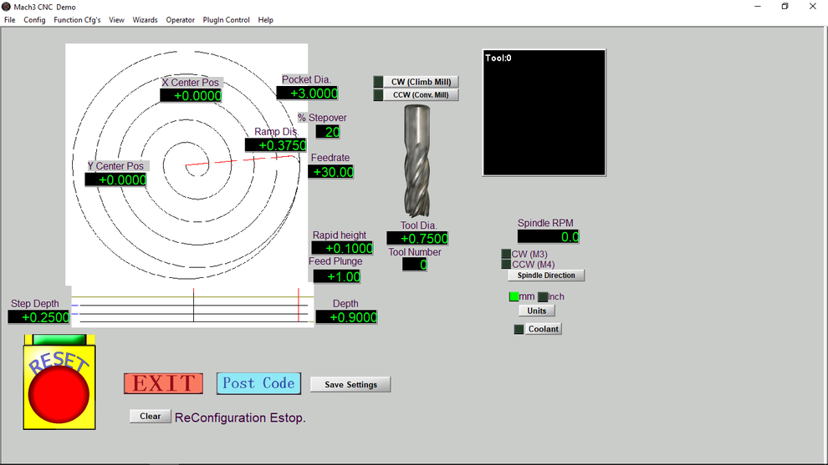
Task: Click the Save Settings button
Action: 350,385
